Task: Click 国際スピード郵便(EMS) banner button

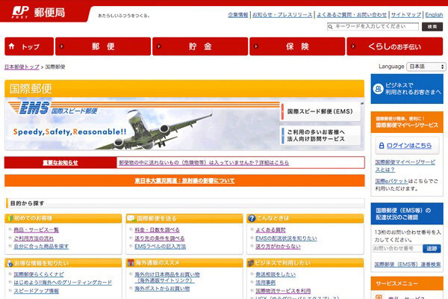Action: 320,111
